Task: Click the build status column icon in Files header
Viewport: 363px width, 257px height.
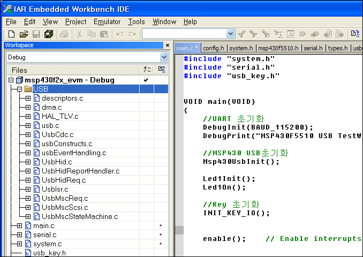Action: pyautogui.click(x=162, y=69)
